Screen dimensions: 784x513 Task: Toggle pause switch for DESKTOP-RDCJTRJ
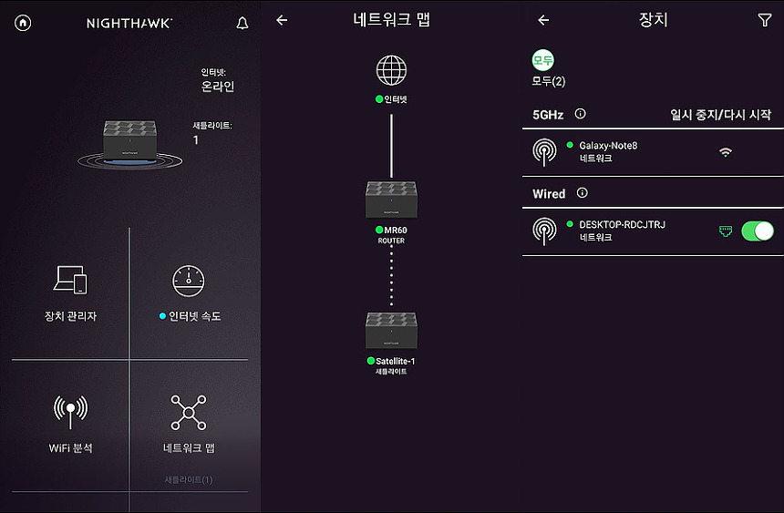(x=758, y=231)
